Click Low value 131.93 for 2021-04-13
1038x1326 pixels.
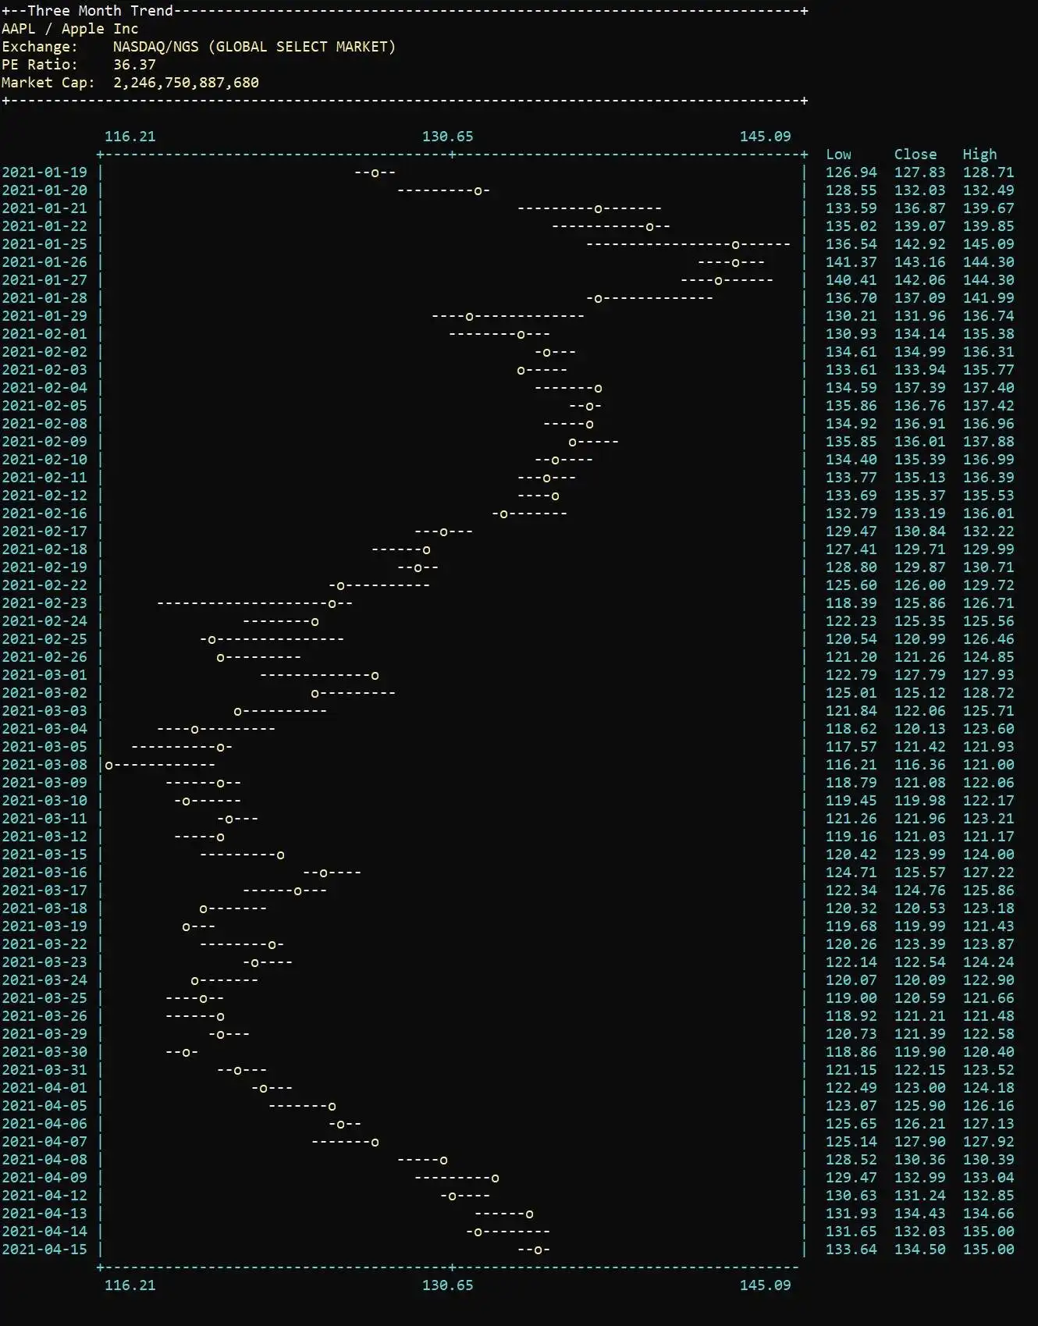(x=851, y=1214)
